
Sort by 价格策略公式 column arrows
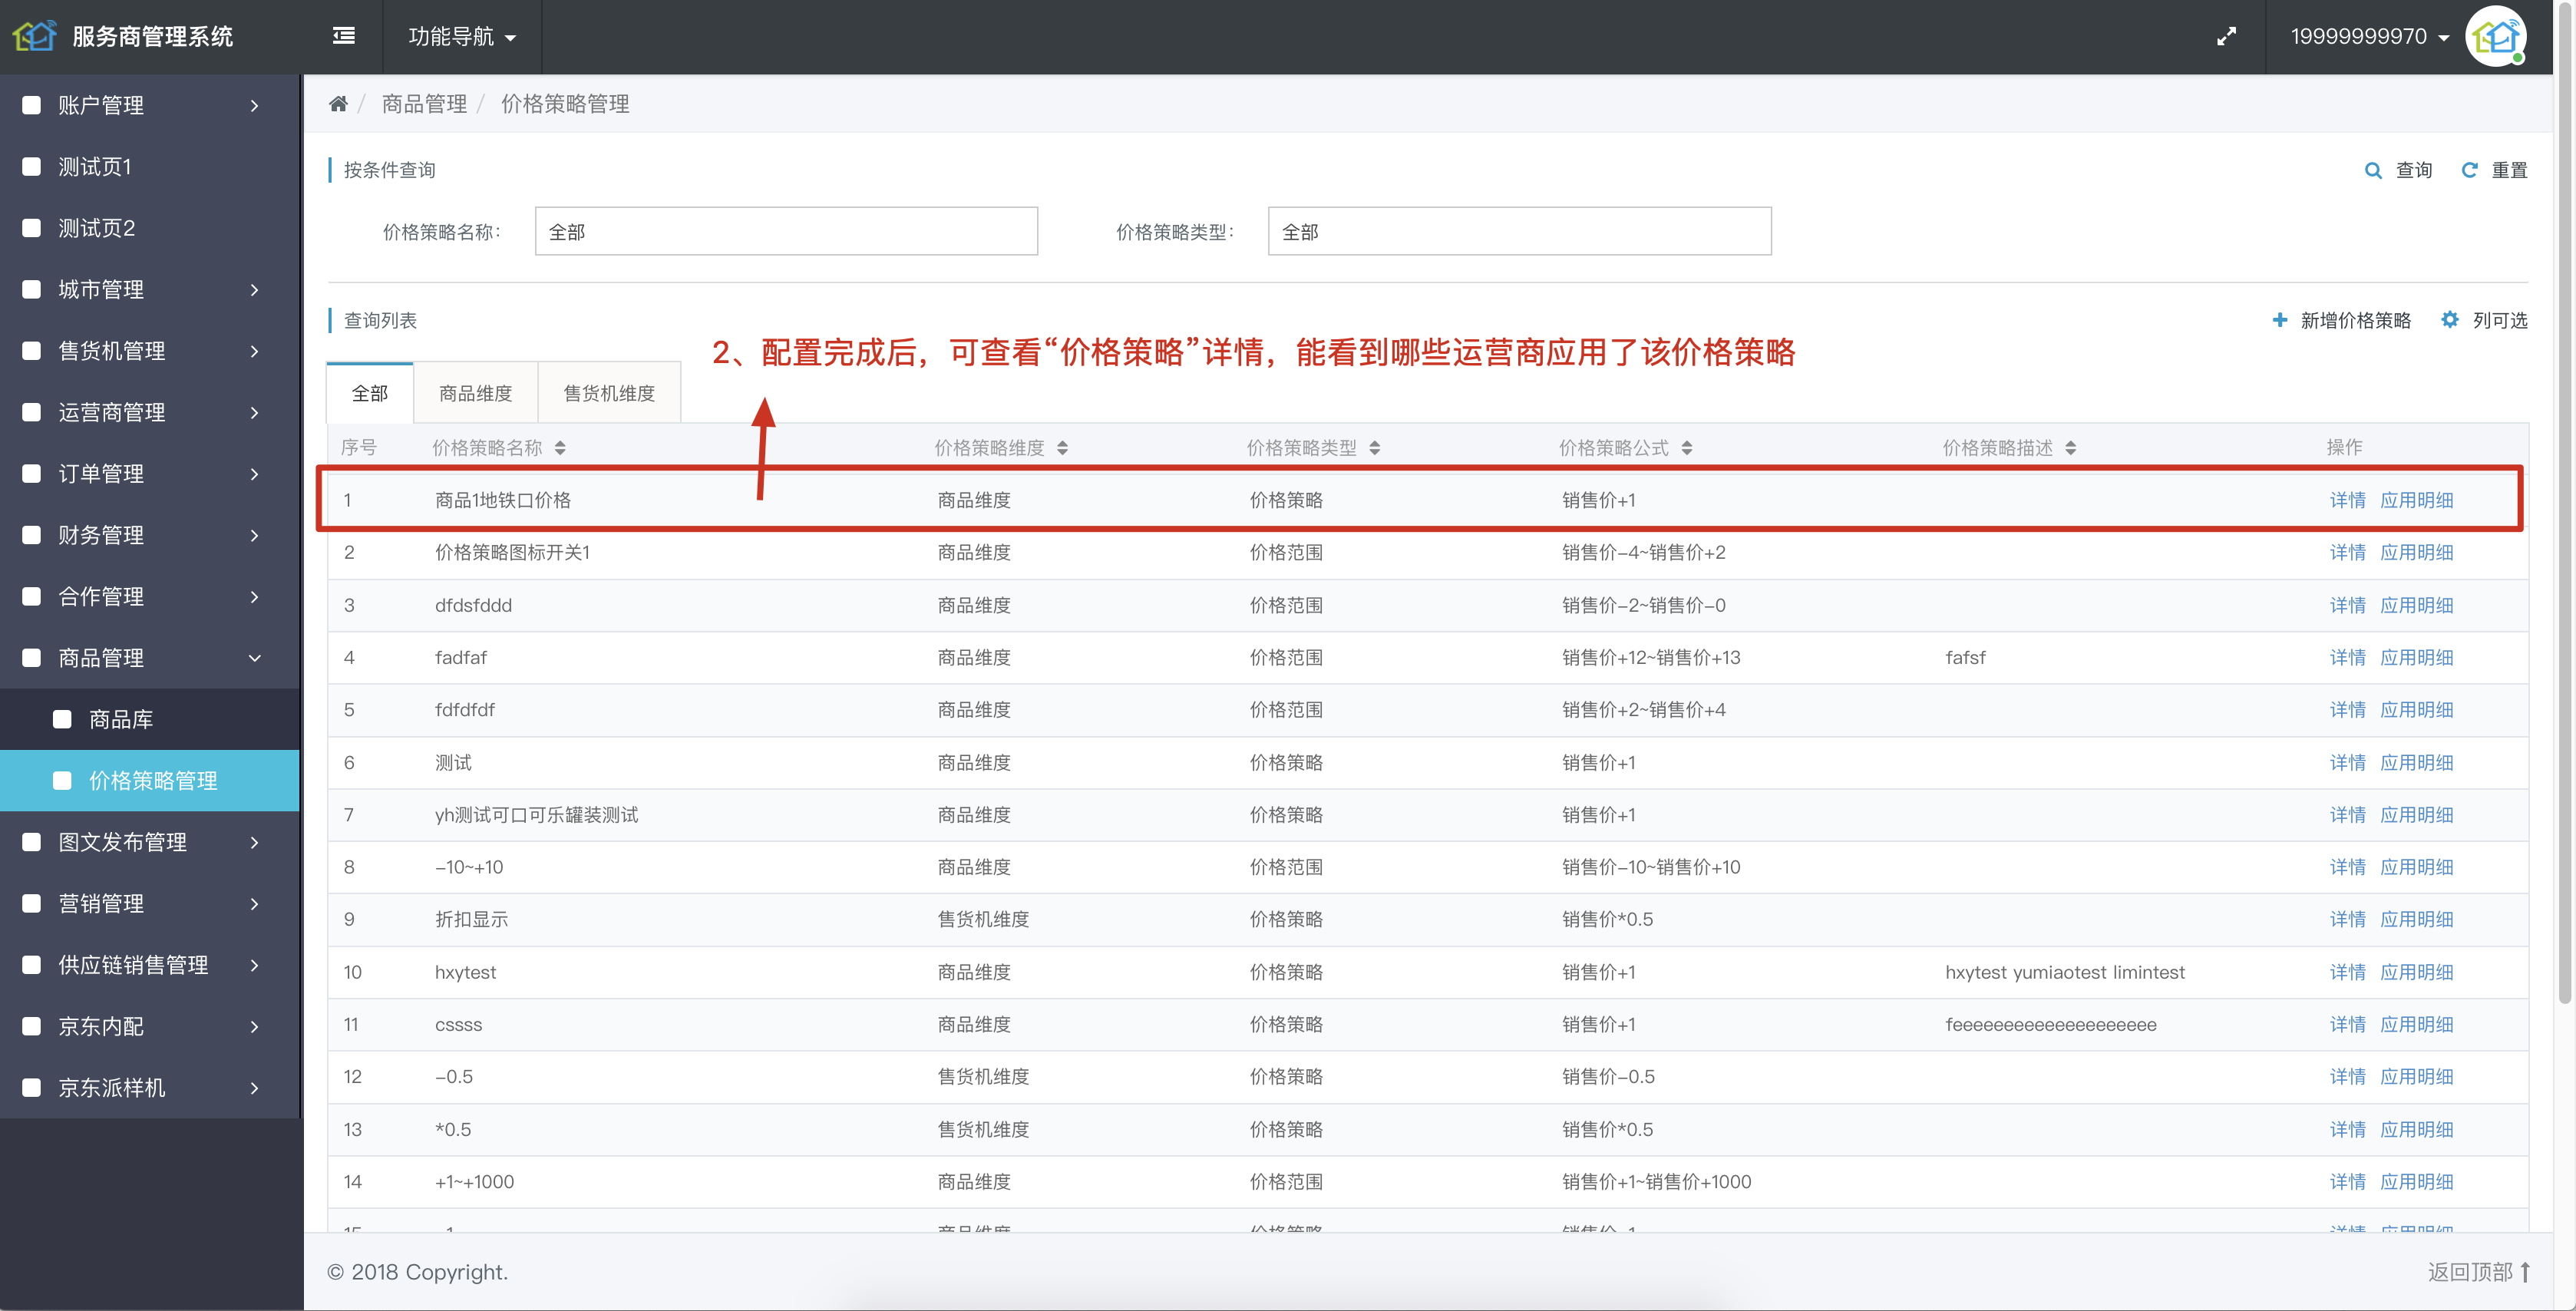(x=1686, y=448)
